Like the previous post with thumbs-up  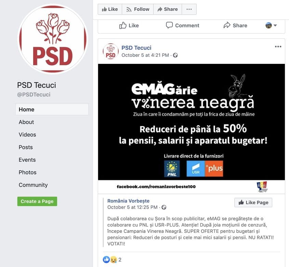point(129,26)
